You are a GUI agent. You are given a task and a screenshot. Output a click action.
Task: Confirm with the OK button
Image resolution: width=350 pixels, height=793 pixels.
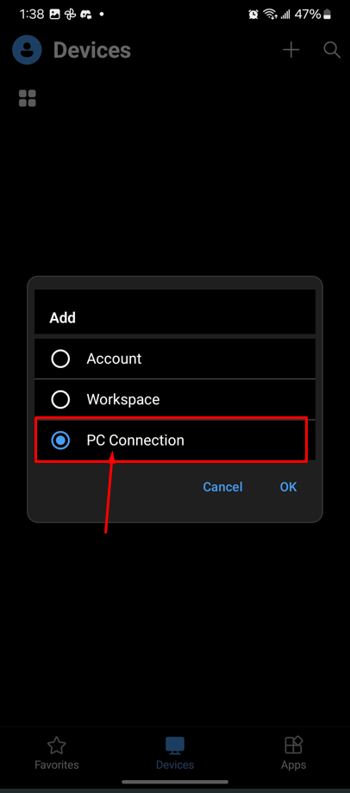[x=288, y=486]
